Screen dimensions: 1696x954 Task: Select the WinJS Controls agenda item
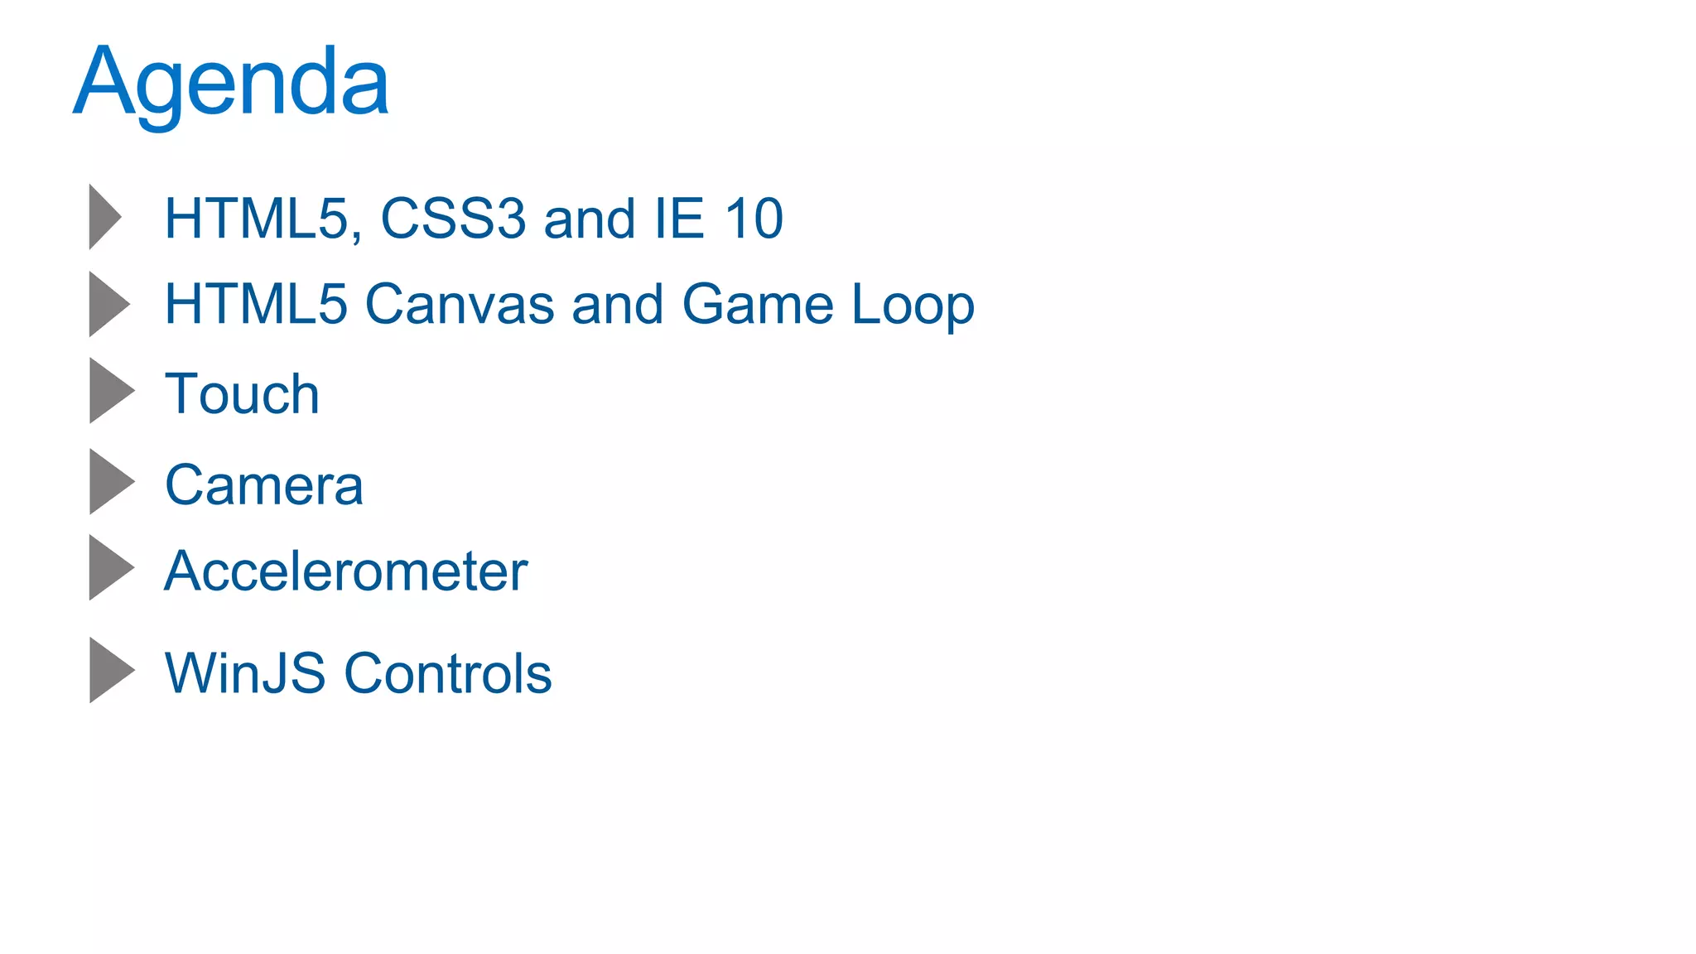(x=358, y=673)
